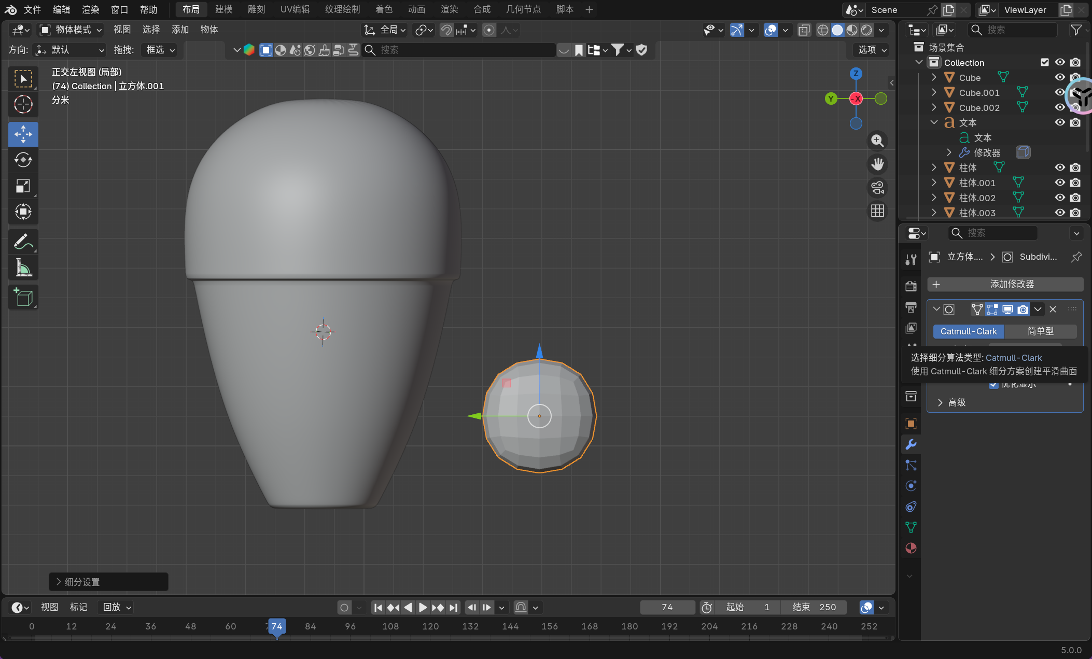Toggle Collection exclude checkbox

point(1045,62)
